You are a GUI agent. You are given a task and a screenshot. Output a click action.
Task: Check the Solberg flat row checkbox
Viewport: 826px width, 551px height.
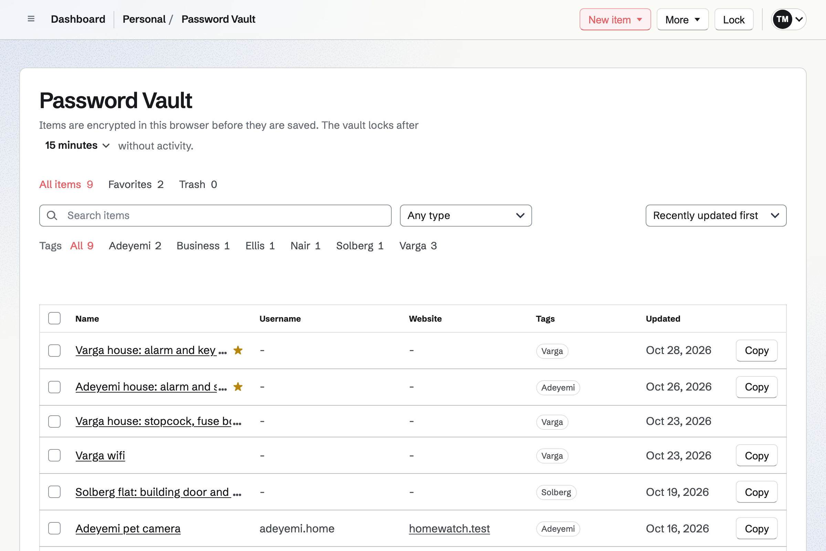coord(54,492)
